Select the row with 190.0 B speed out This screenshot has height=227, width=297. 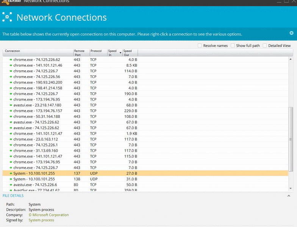[x=145, y=94]
